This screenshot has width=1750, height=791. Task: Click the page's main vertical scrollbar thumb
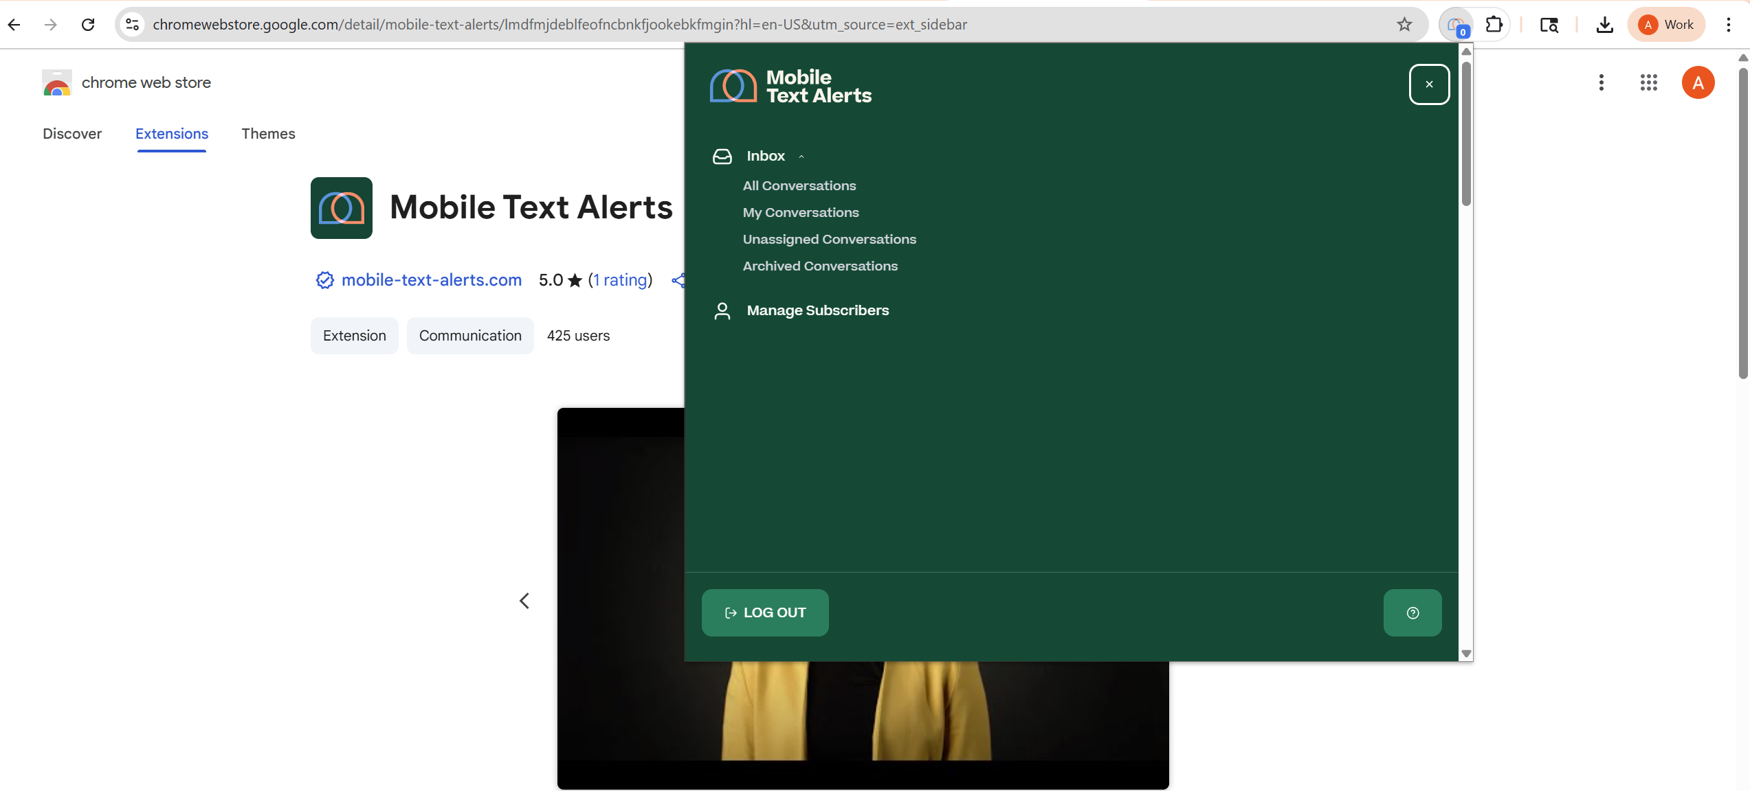point(1743,223)
